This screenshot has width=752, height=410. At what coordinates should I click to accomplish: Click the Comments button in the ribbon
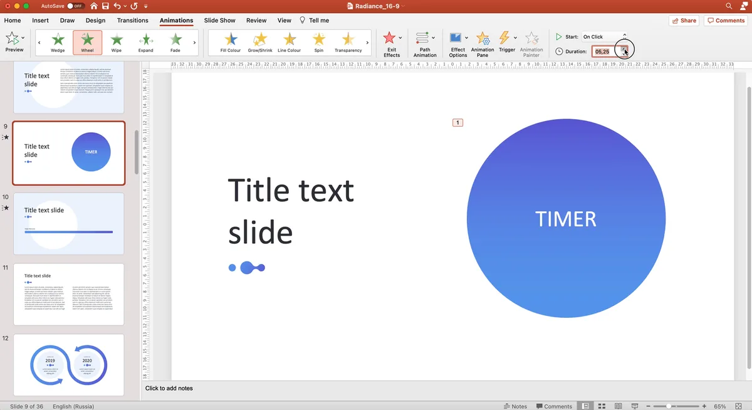point(726,21)
